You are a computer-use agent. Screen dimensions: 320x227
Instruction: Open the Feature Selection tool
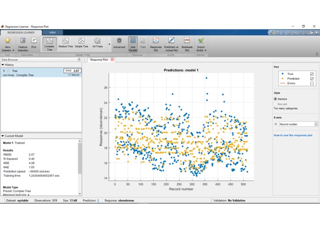(23, 45)
